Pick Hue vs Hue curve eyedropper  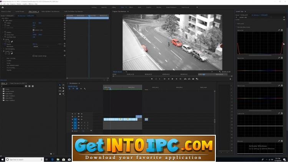pos(279,58)
